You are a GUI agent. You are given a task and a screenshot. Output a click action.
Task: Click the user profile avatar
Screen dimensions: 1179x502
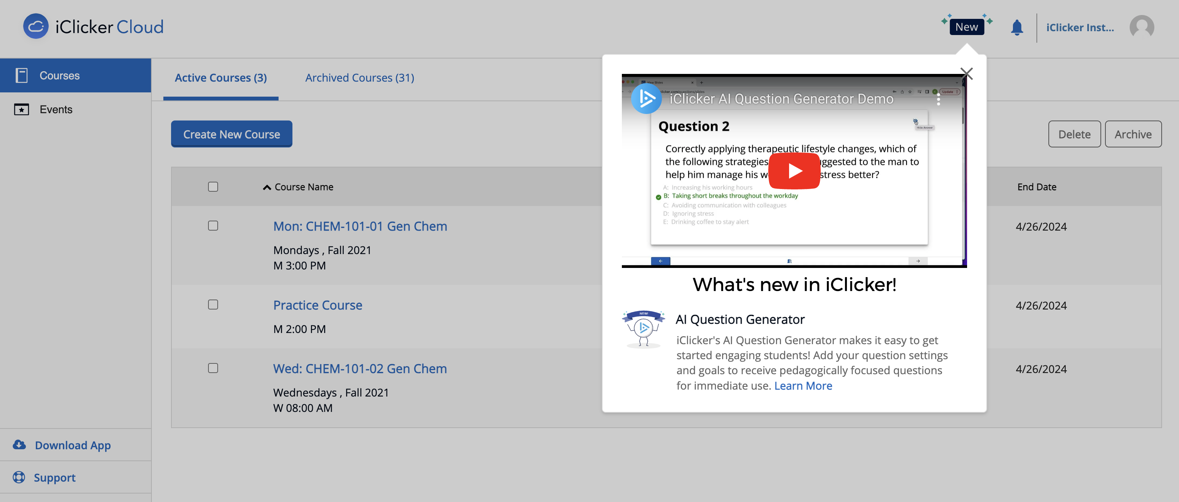(1142, 27)
